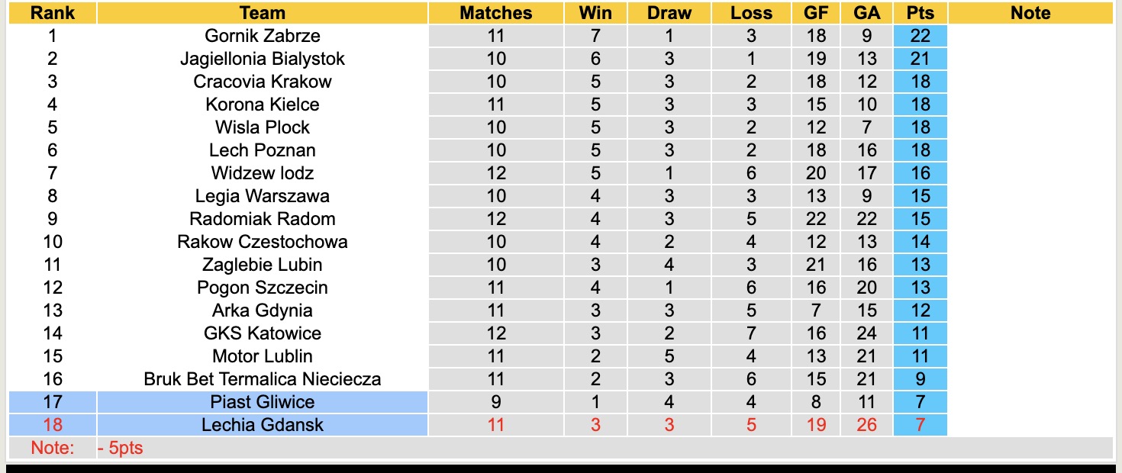Click Gornik Zabrze's 22 points cell

920,36
